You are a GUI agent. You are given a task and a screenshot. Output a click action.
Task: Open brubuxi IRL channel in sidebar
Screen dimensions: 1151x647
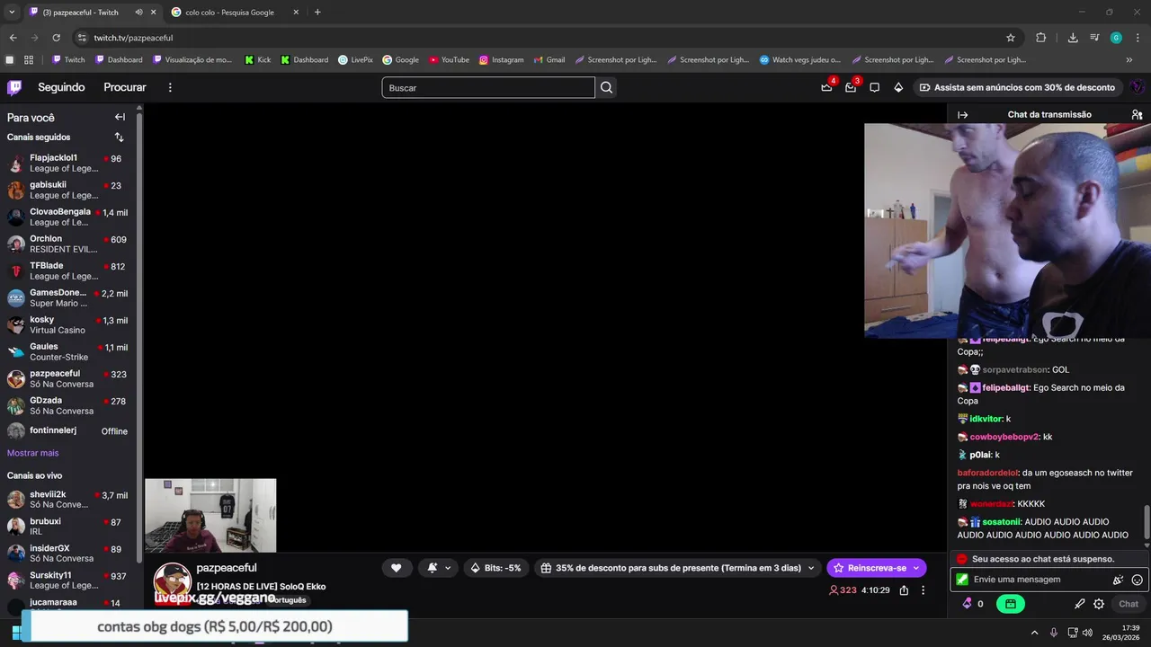tap(70, 527)
